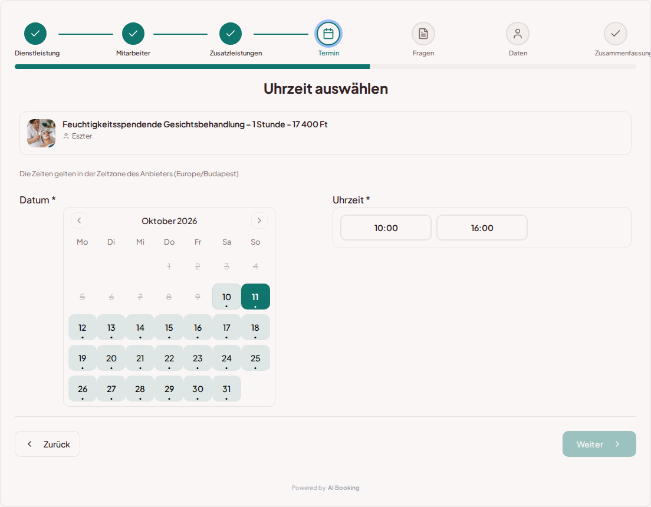Screen dimensions: 651x507
Task: Select October 31 date
Action: pyautogui.click(x=226, y=389)
